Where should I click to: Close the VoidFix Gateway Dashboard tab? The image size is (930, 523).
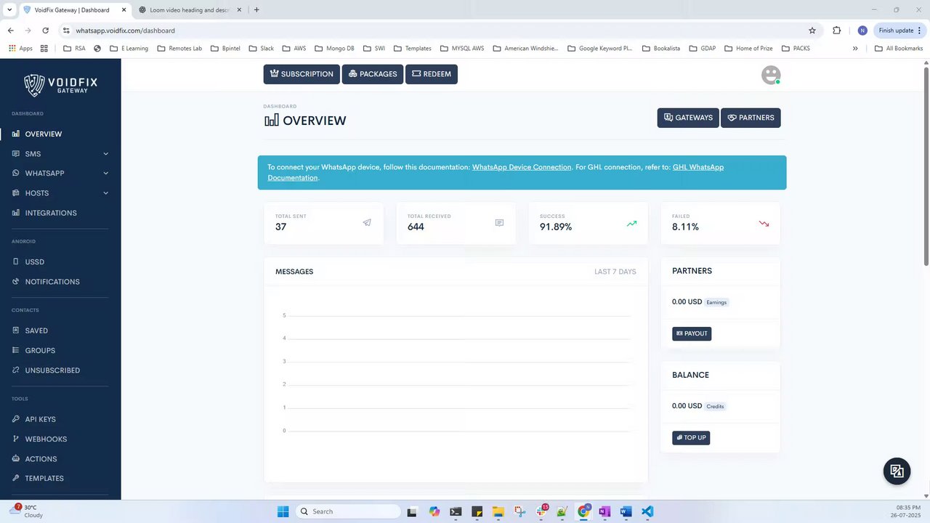click(124, 10)
